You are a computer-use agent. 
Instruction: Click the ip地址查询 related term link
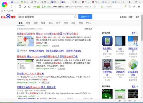120,72
